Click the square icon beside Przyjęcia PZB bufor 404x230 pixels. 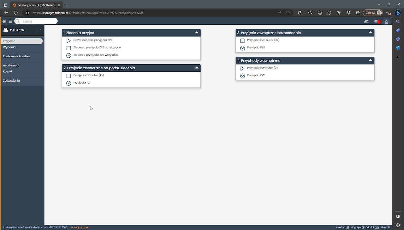242,41
